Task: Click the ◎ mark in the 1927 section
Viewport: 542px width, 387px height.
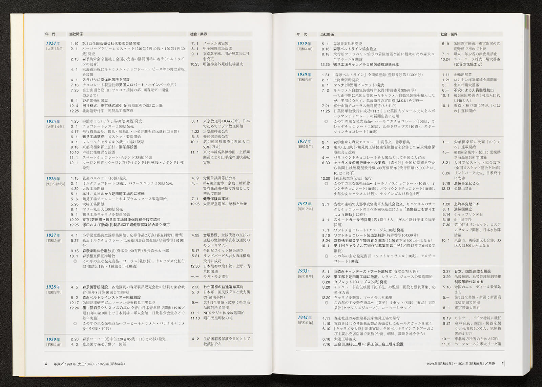Action: coord(75,261)
